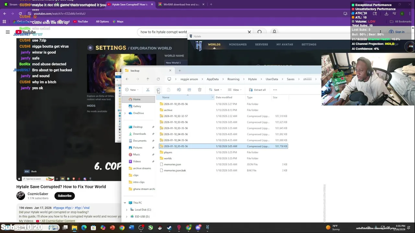Image resolution: width=415 pixels, height=233 pixels.
Task: Open the Settings tab in Hytale
Action: click(309, 44)
